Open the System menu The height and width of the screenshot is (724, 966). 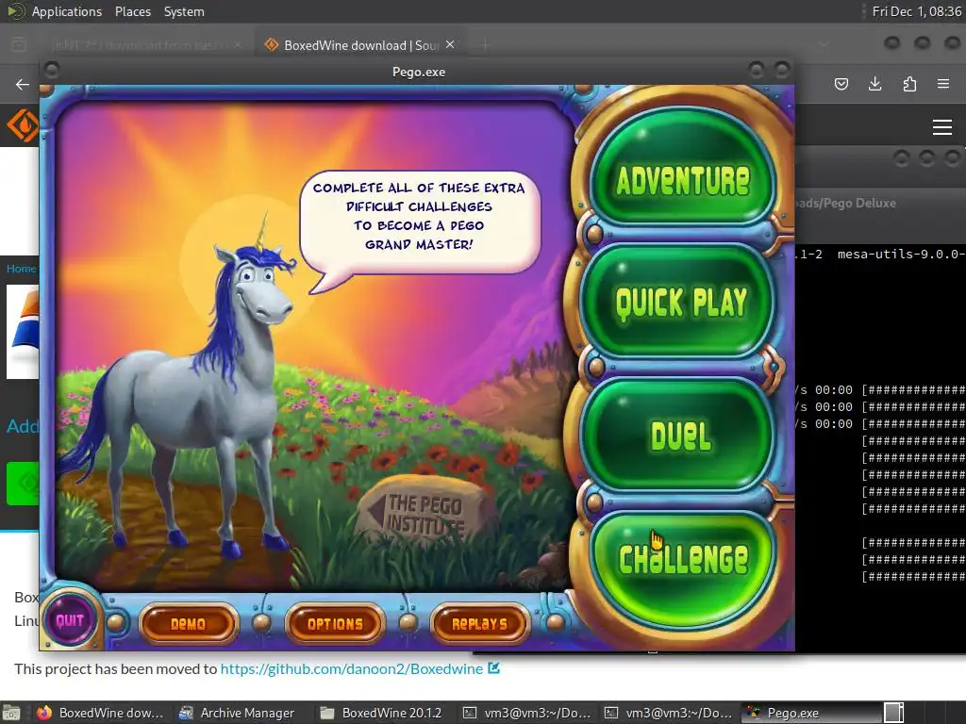(184, 11)
